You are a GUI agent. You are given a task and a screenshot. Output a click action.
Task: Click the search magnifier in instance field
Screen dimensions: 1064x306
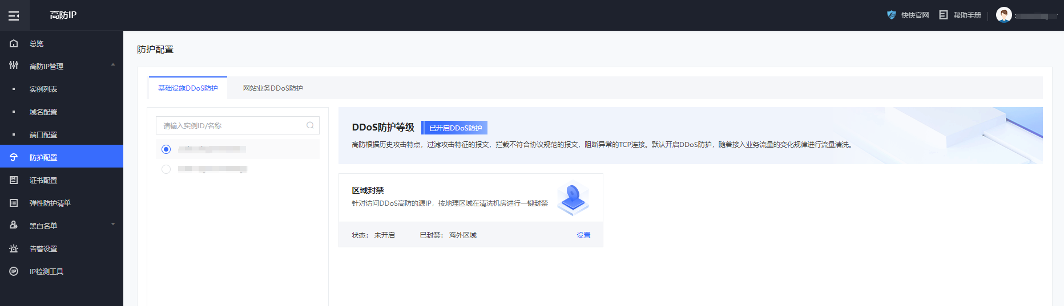[x=310, y=125]
